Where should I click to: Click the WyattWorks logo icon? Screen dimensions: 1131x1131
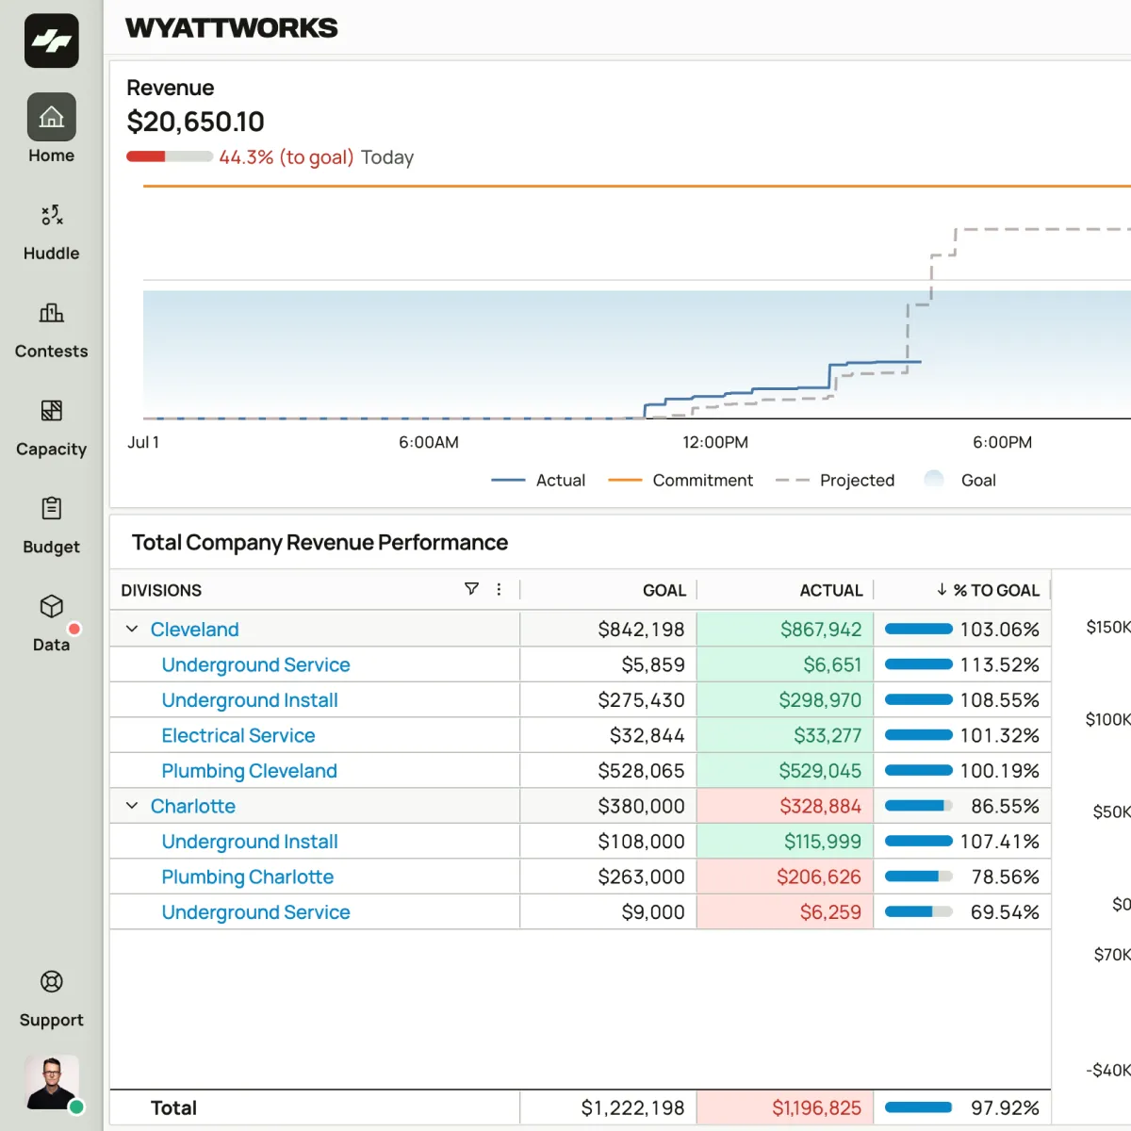tap(52, 41)
